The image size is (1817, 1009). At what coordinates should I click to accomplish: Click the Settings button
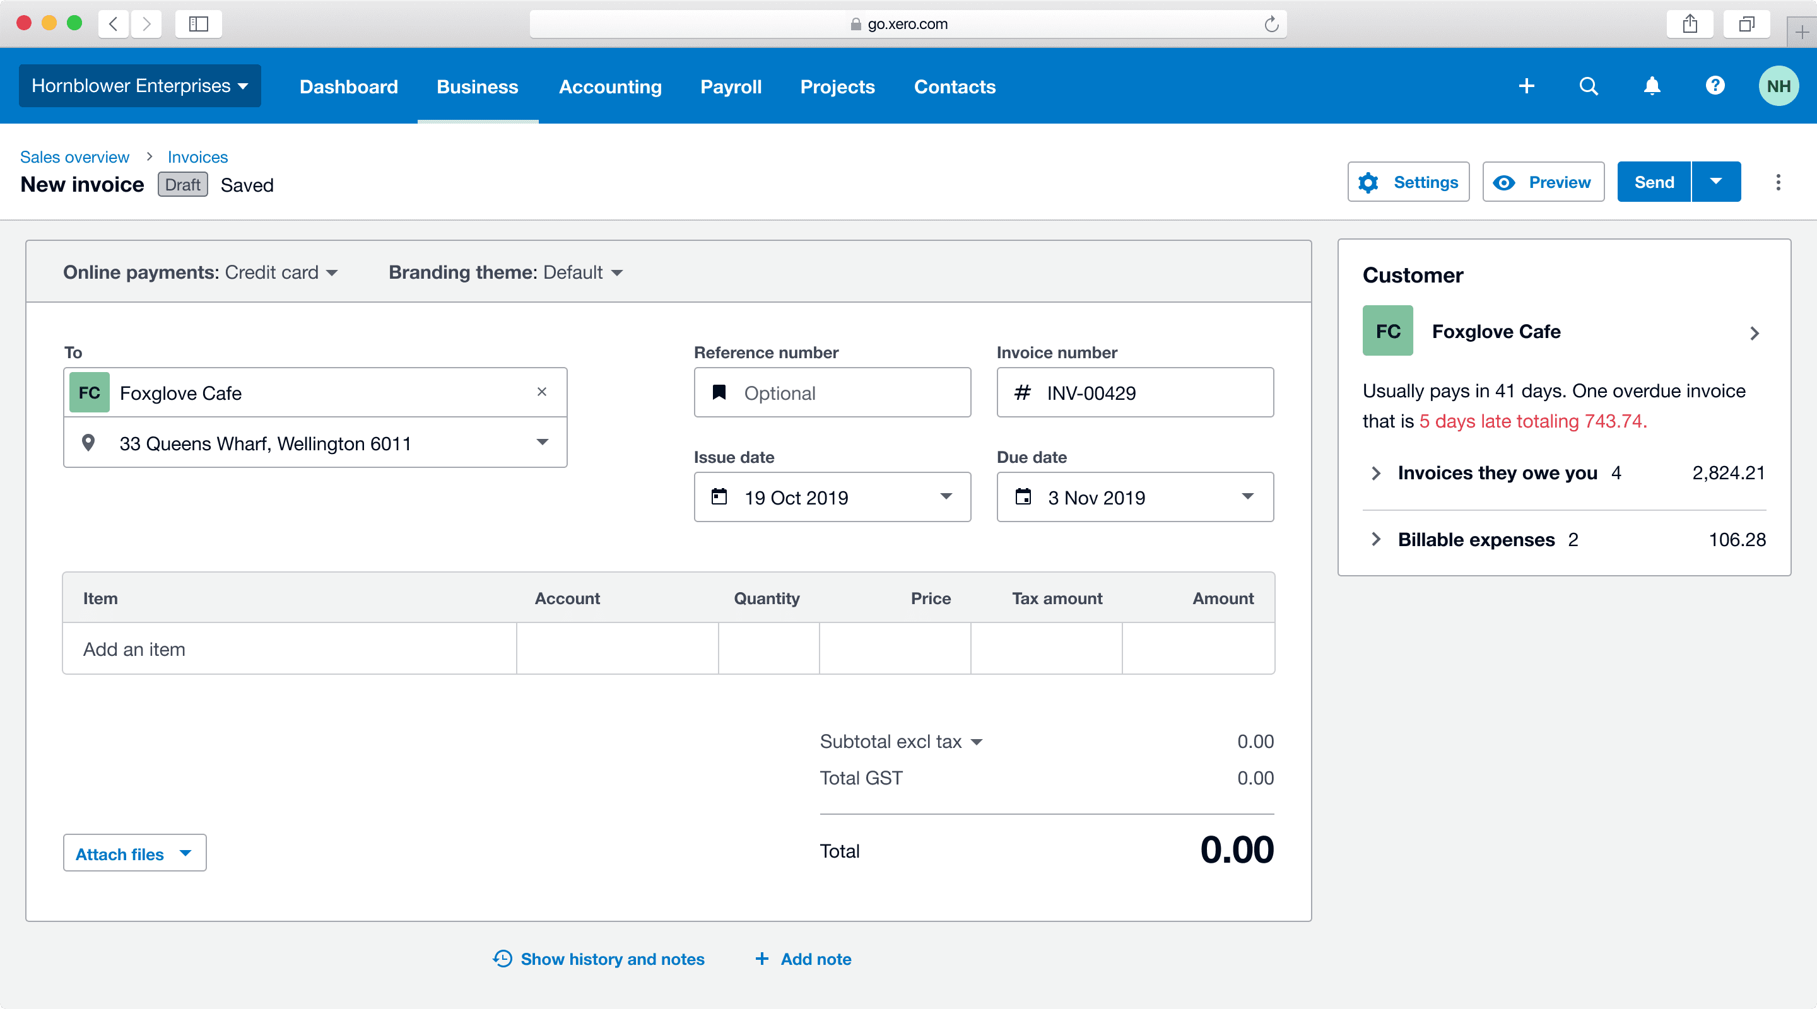[1408, 182]
